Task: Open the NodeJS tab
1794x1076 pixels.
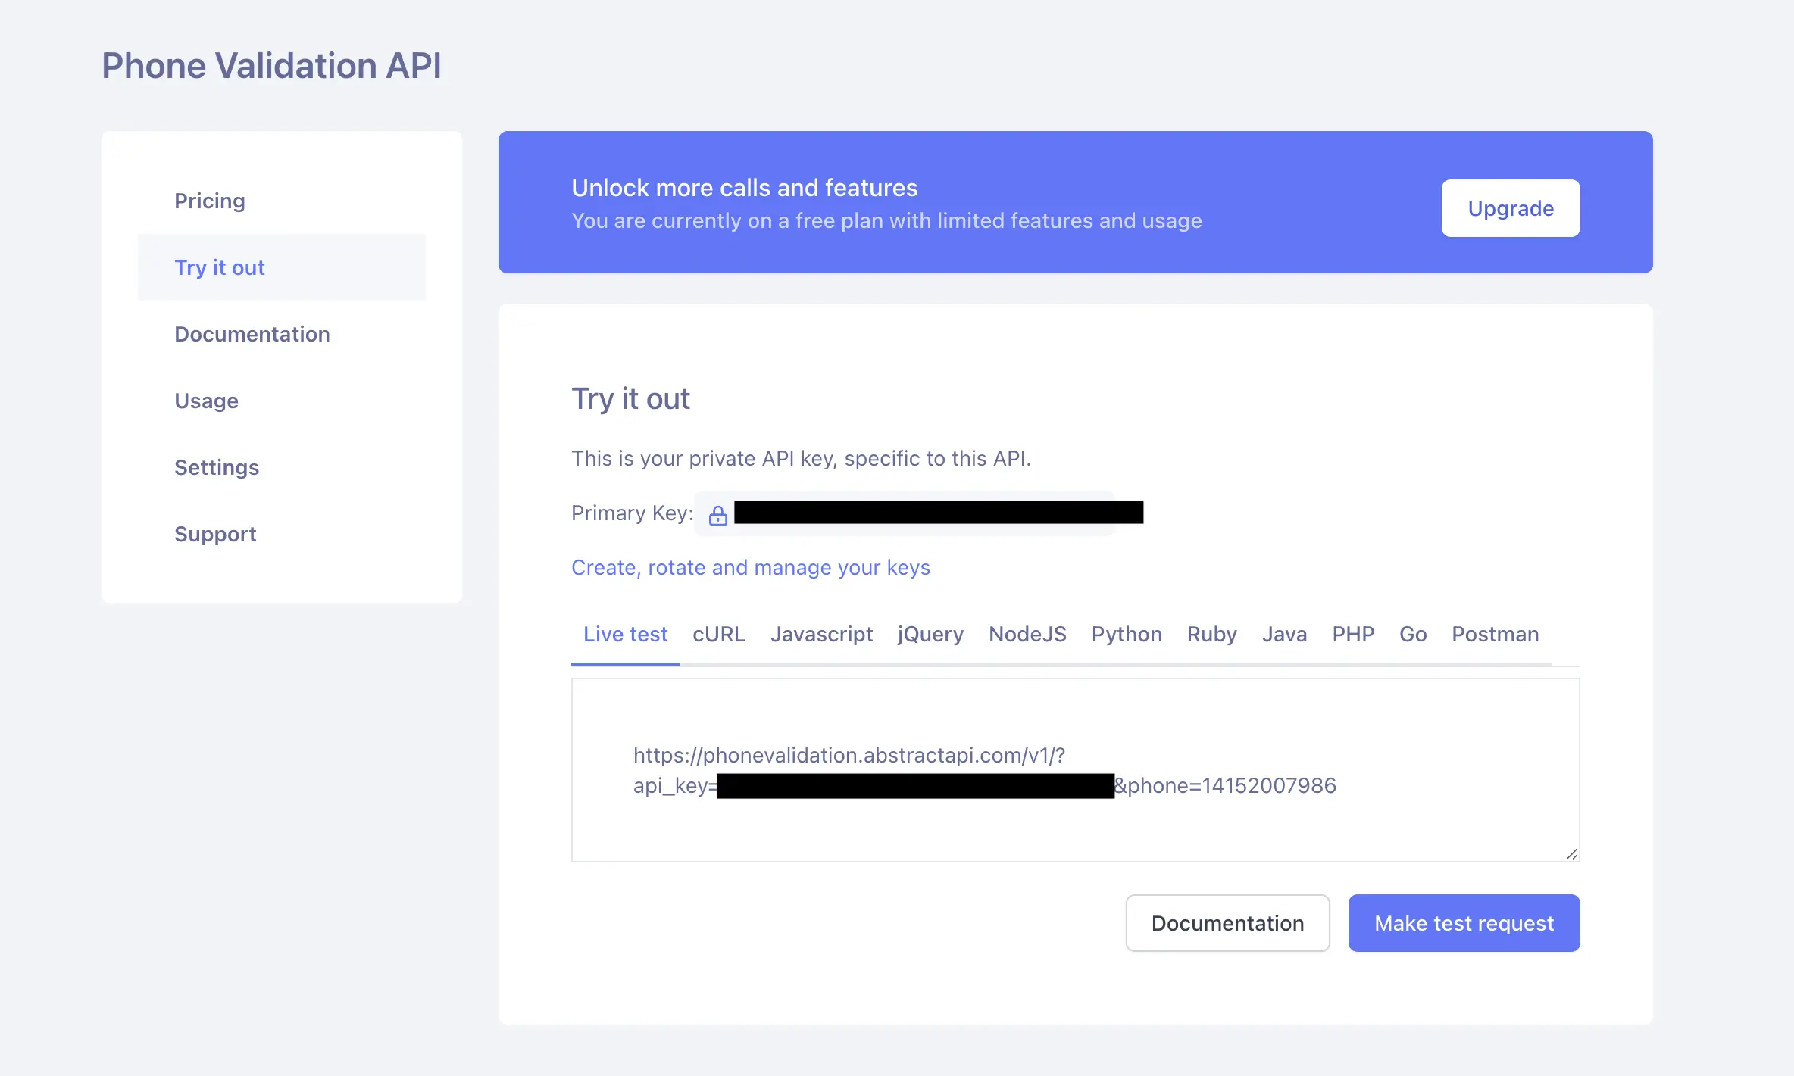Action: 1027,634
